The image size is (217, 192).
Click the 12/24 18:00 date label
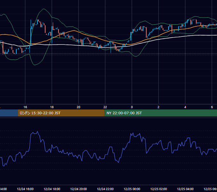[52, 189]
